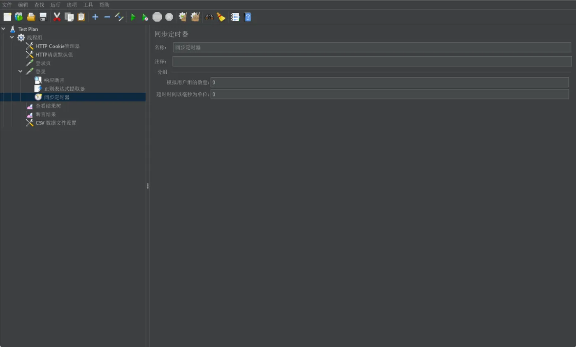576x347 pixels.
Task: Open the 工具 menu
Action: click(88, 5)
